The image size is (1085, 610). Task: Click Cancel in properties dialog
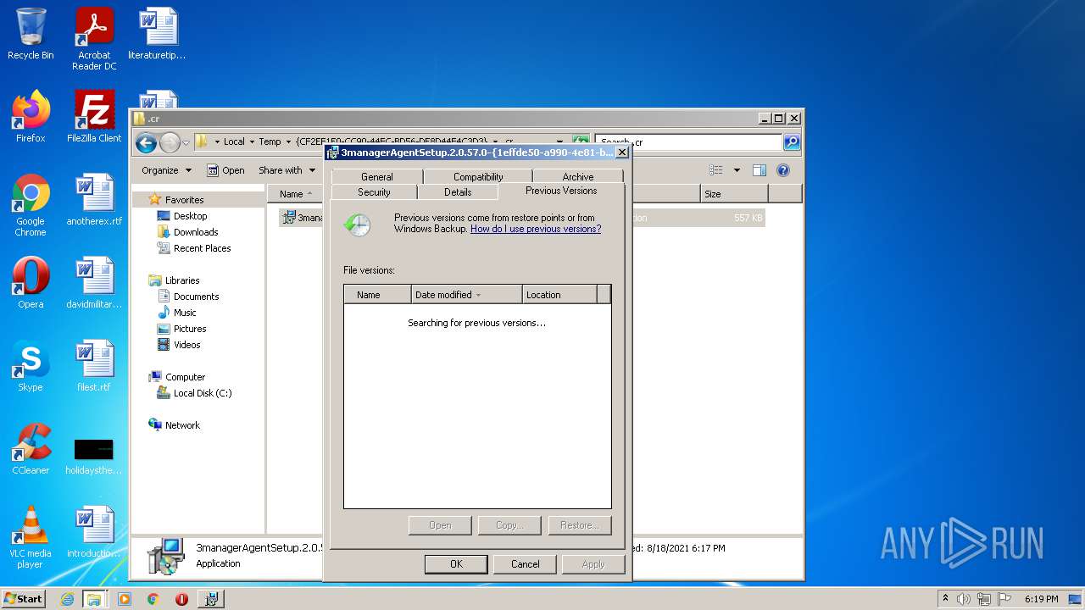[x=525, y=563]
